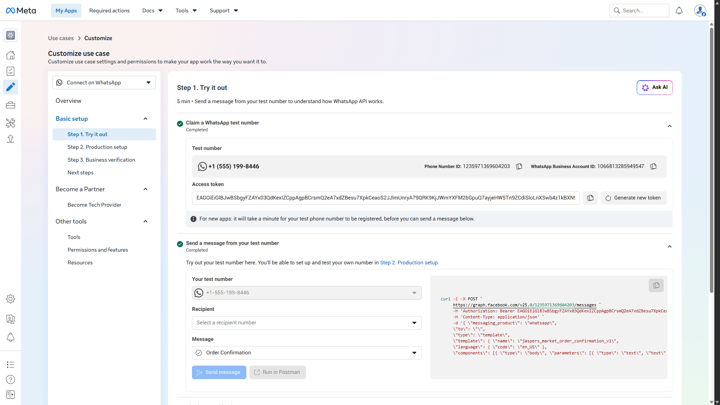Viewport: 720px width, 405px height.
Task: Copy the access token
Action: point(590,198)
